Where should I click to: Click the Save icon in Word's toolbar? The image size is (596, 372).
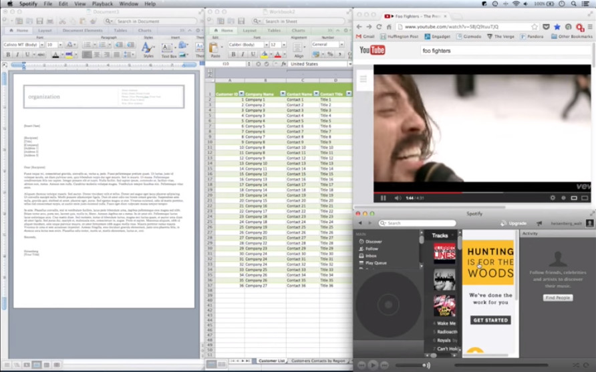coord(39,21)
